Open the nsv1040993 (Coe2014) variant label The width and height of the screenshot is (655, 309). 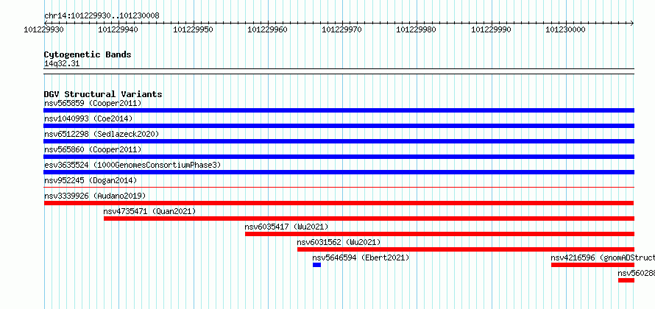pyautogui.click(x=88, y=118)
